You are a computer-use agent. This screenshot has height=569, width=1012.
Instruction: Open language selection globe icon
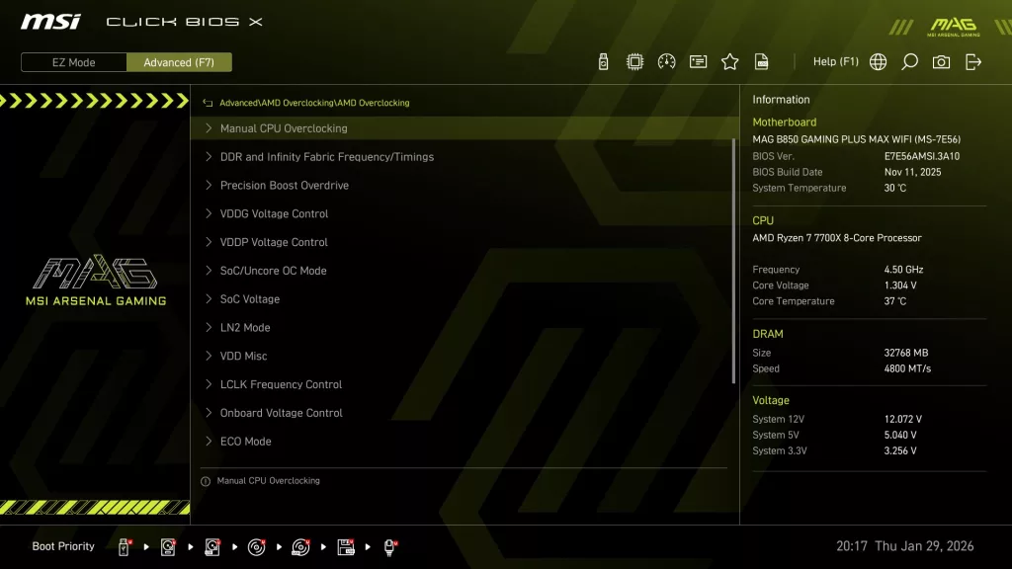coord(877,61)
